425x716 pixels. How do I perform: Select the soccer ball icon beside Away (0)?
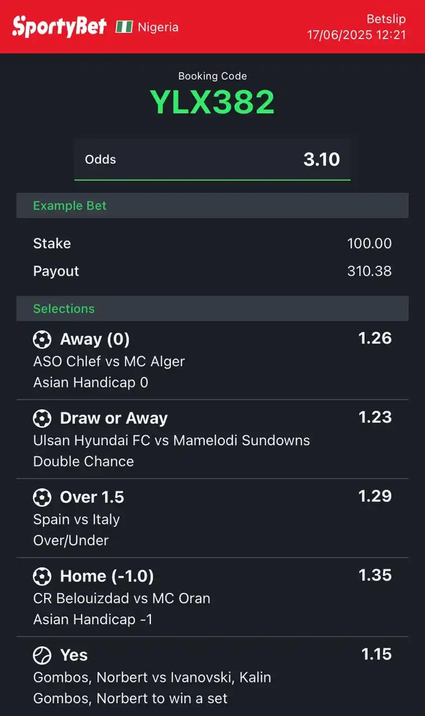pyautogui.click(x=42, y=340)
